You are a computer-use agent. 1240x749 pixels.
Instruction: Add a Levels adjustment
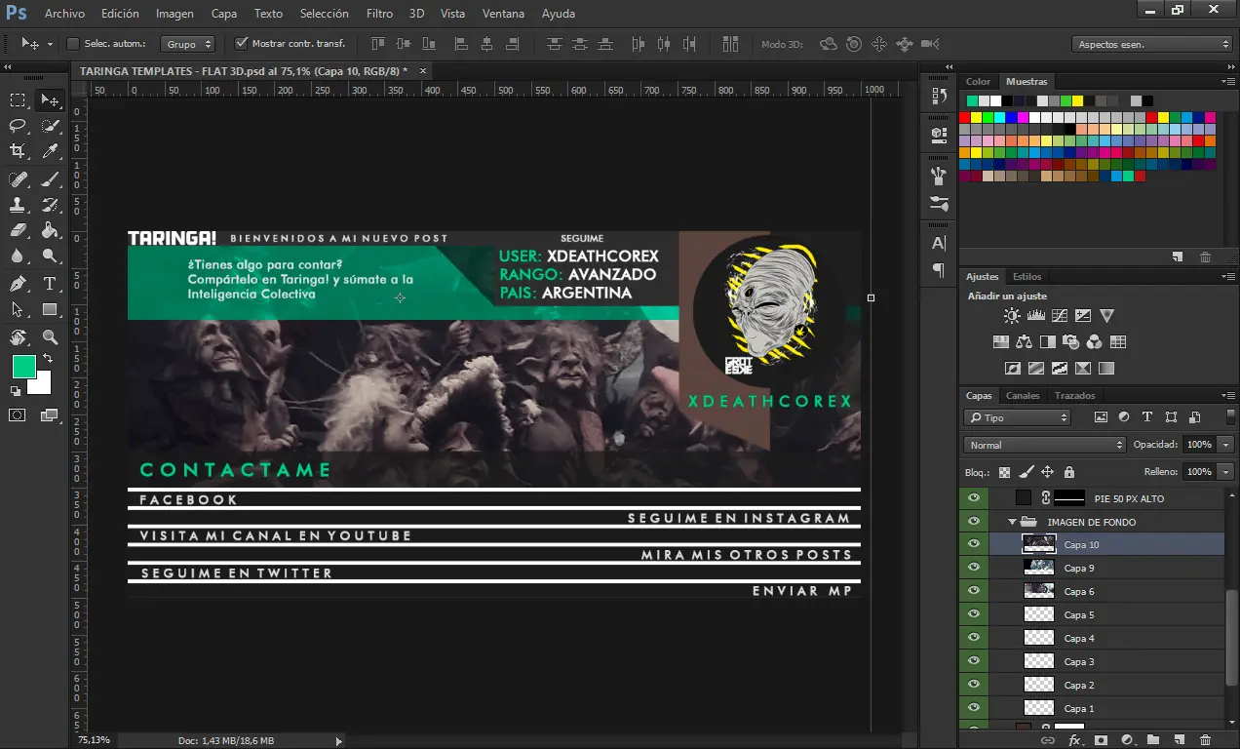point(1035,316)
